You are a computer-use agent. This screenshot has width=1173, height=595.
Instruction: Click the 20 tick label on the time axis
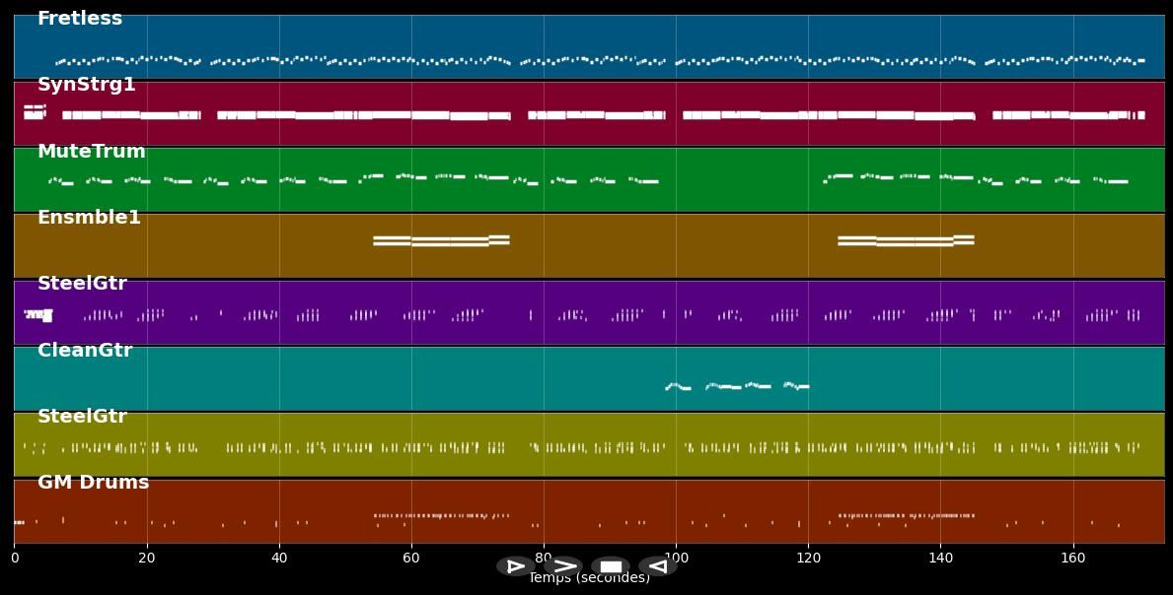[x=147, y=558]
